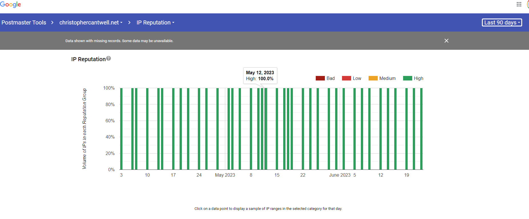
Task: Select the green bar above the 10 label
Action: 147,129
